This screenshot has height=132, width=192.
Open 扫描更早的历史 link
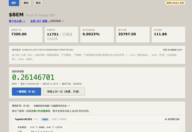click(60, 106)
